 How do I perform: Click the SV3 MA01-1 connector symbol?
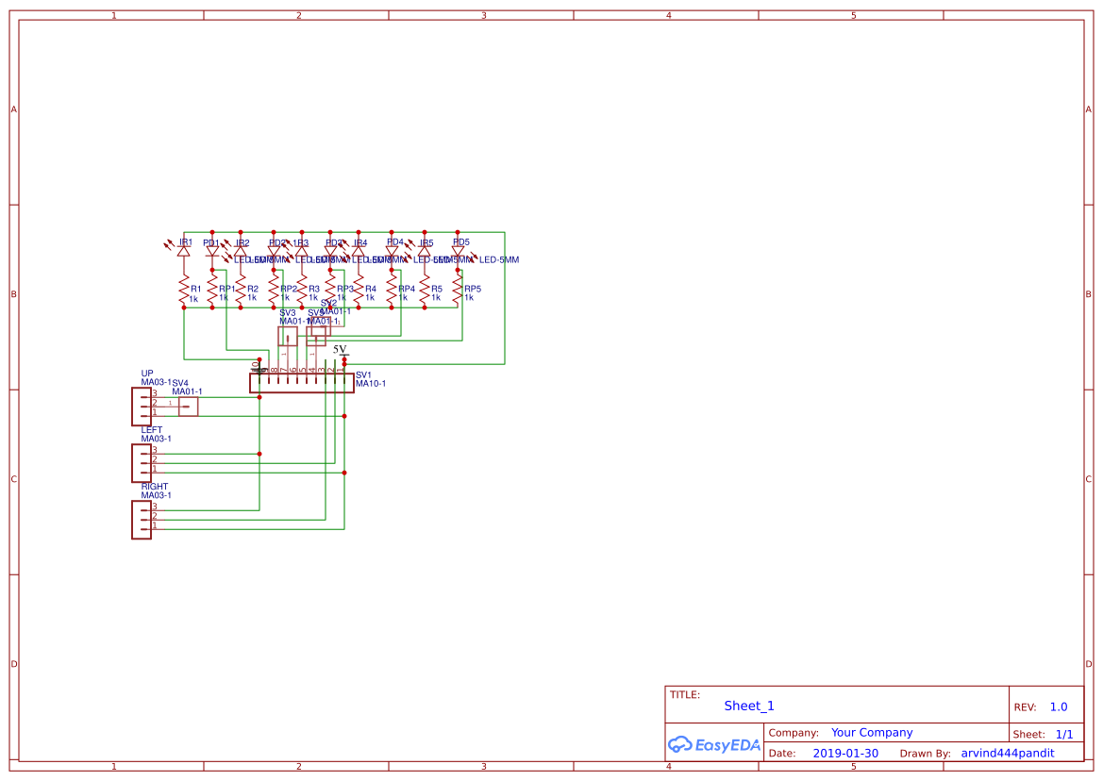point(288,336)
